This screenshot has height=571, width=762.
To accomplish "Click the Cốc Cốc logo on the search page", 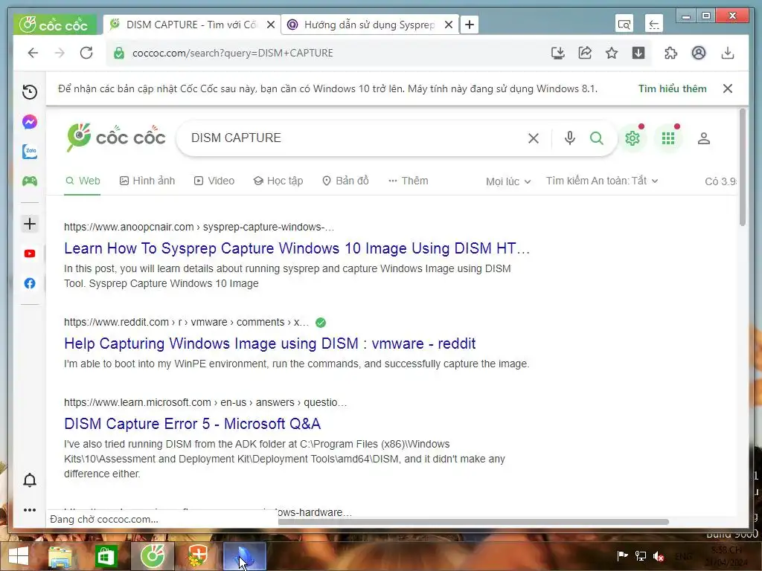I will 116,138.
